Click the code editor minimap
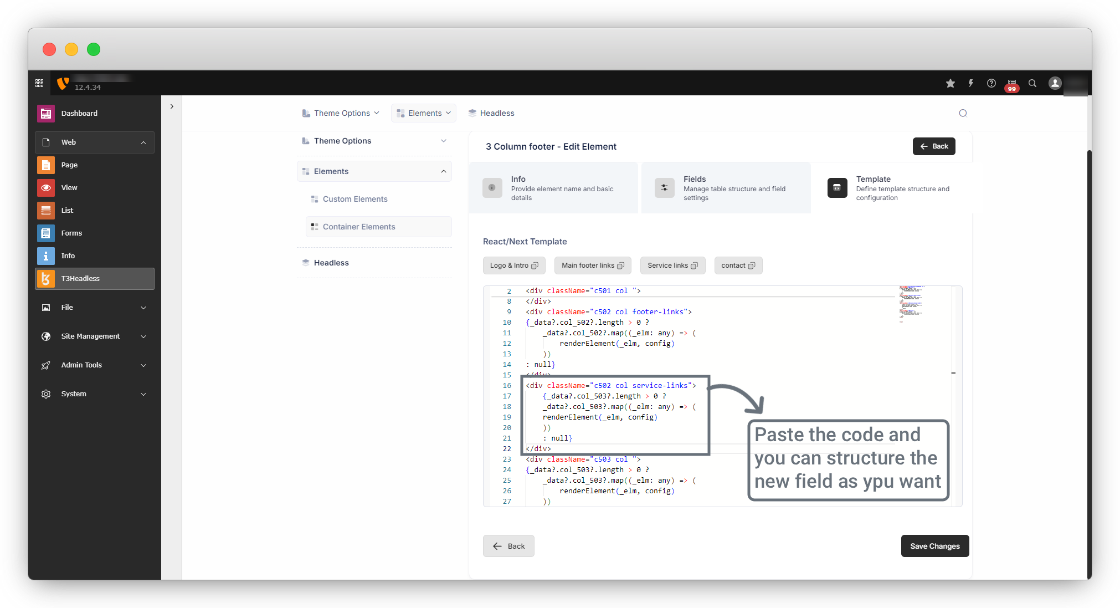This screenshot has height=608, width=1120. [912, 302]
